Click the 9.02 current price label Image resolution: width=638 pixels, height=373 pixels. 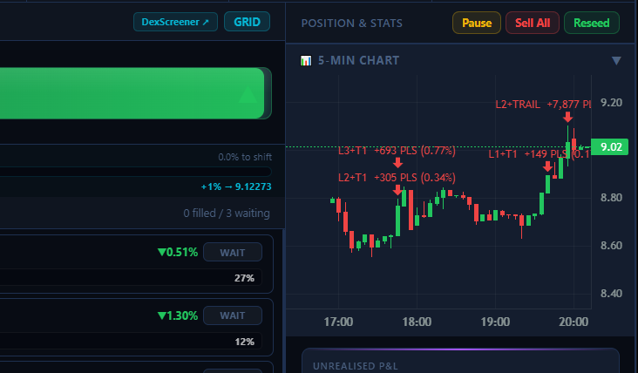point(609,146)
